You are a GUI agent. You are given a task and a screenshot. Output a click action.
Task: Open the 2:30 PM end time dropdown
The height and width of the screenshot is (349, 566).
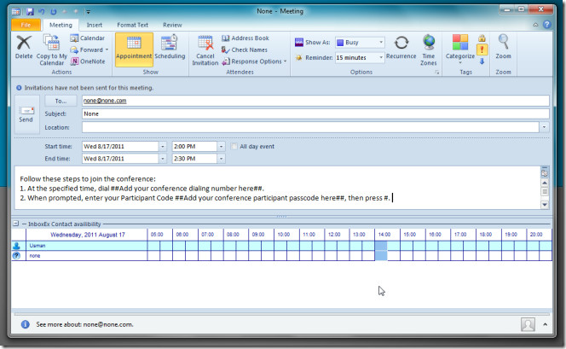pyautogui.click(x=222, y=159)
